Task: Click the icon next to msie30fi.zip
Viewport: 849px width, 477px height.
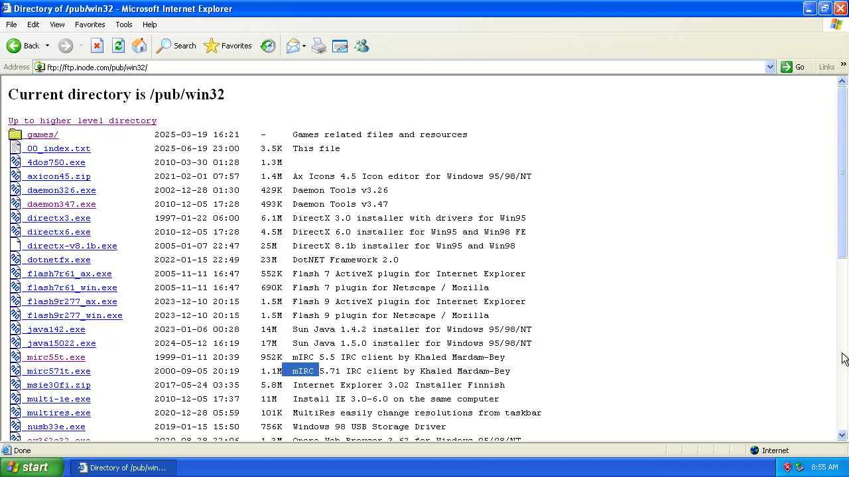Action: coord(15,385)
